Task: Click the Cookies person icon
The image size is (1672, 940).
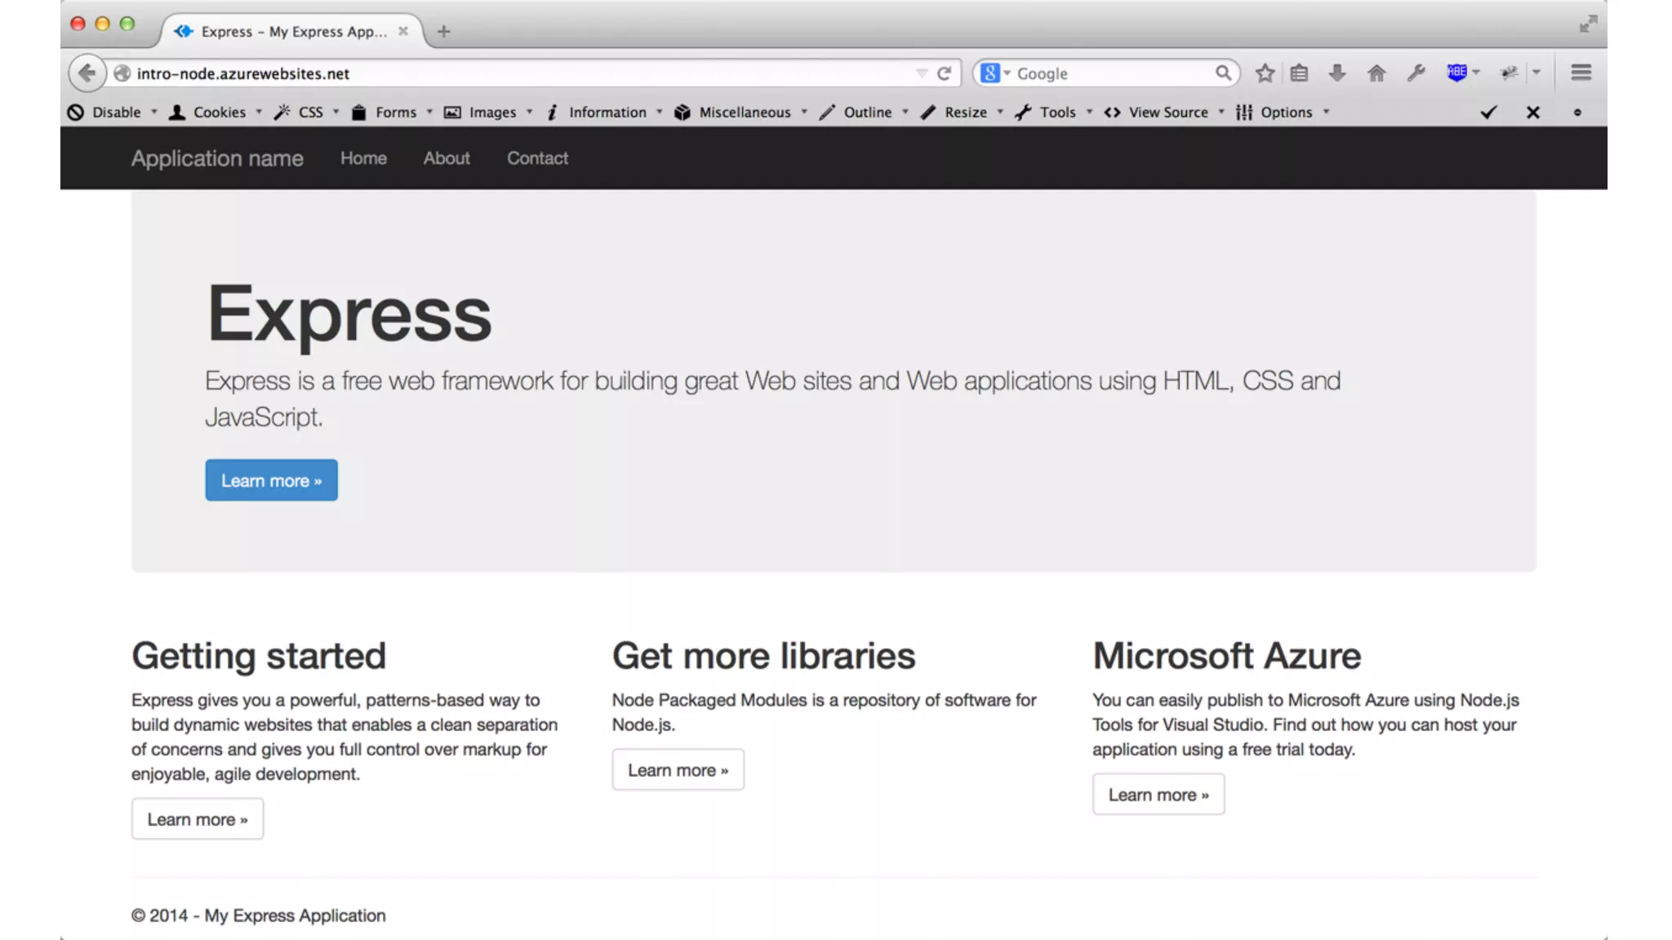Action: point(176,113)
